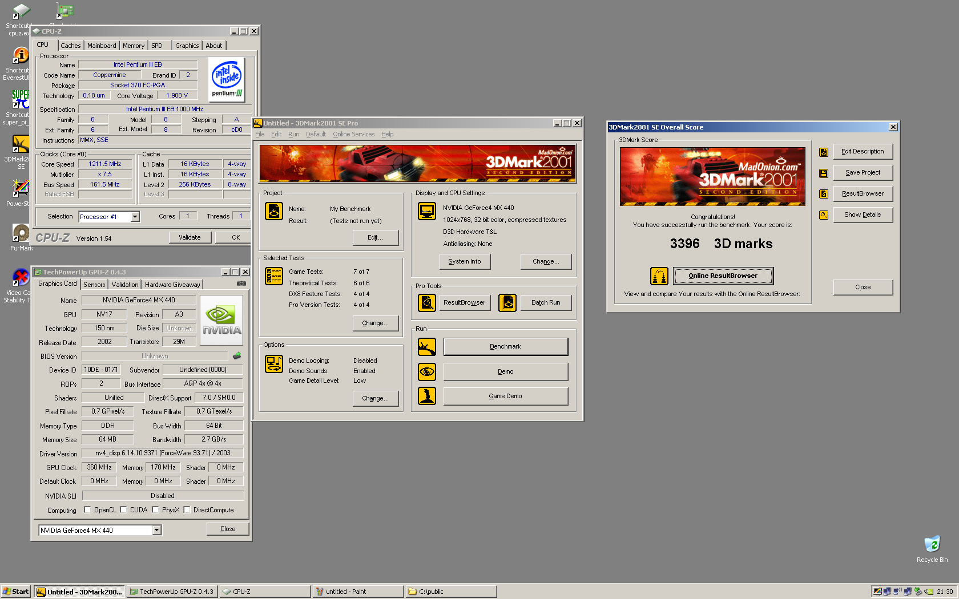Click the GPU-Z BIOS save chip icon
Screen dimensions: 959x599
tap(237, 356)
